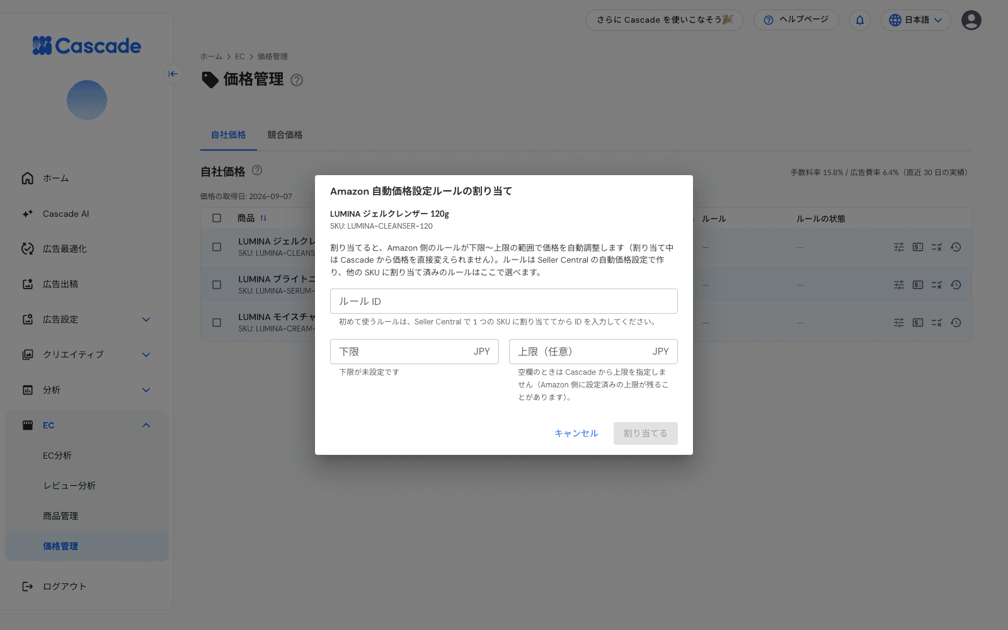
Task: Click the 手数料率 15.8% / 広告費率 6.4% text
Action: click(879, 173)
